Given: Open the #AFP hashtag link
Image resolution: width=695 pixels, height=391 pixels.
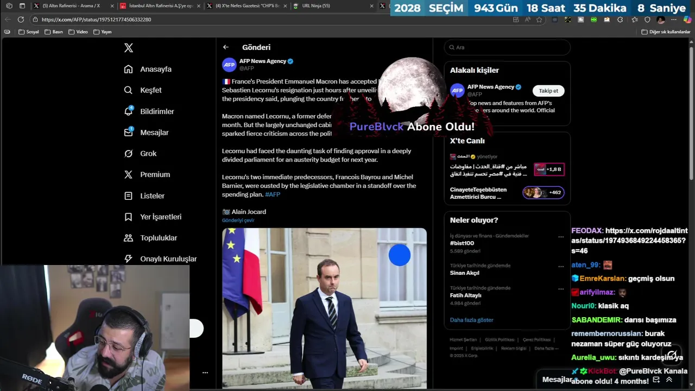Looking at the screenshot, I should click(273, 194).
